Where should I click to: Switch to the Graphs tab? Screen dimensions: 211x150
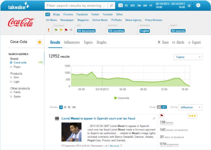(x=102, y=42)
